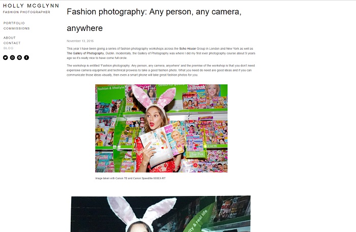Open the second dark-background bunny ears photo
Screen dimensions: 356x232
[x=161, y=214]
